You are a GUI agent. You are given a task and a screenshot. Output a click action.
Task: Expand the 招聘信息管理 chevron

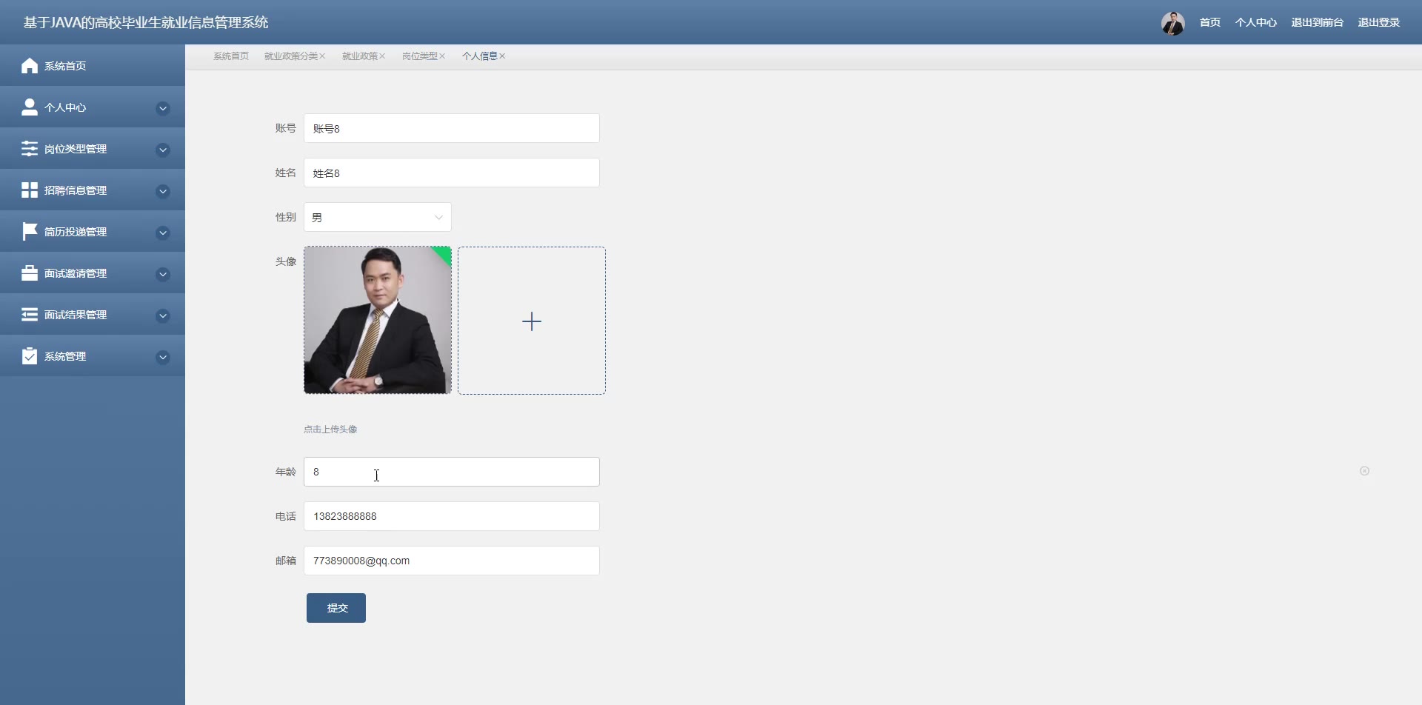[163, 192]
